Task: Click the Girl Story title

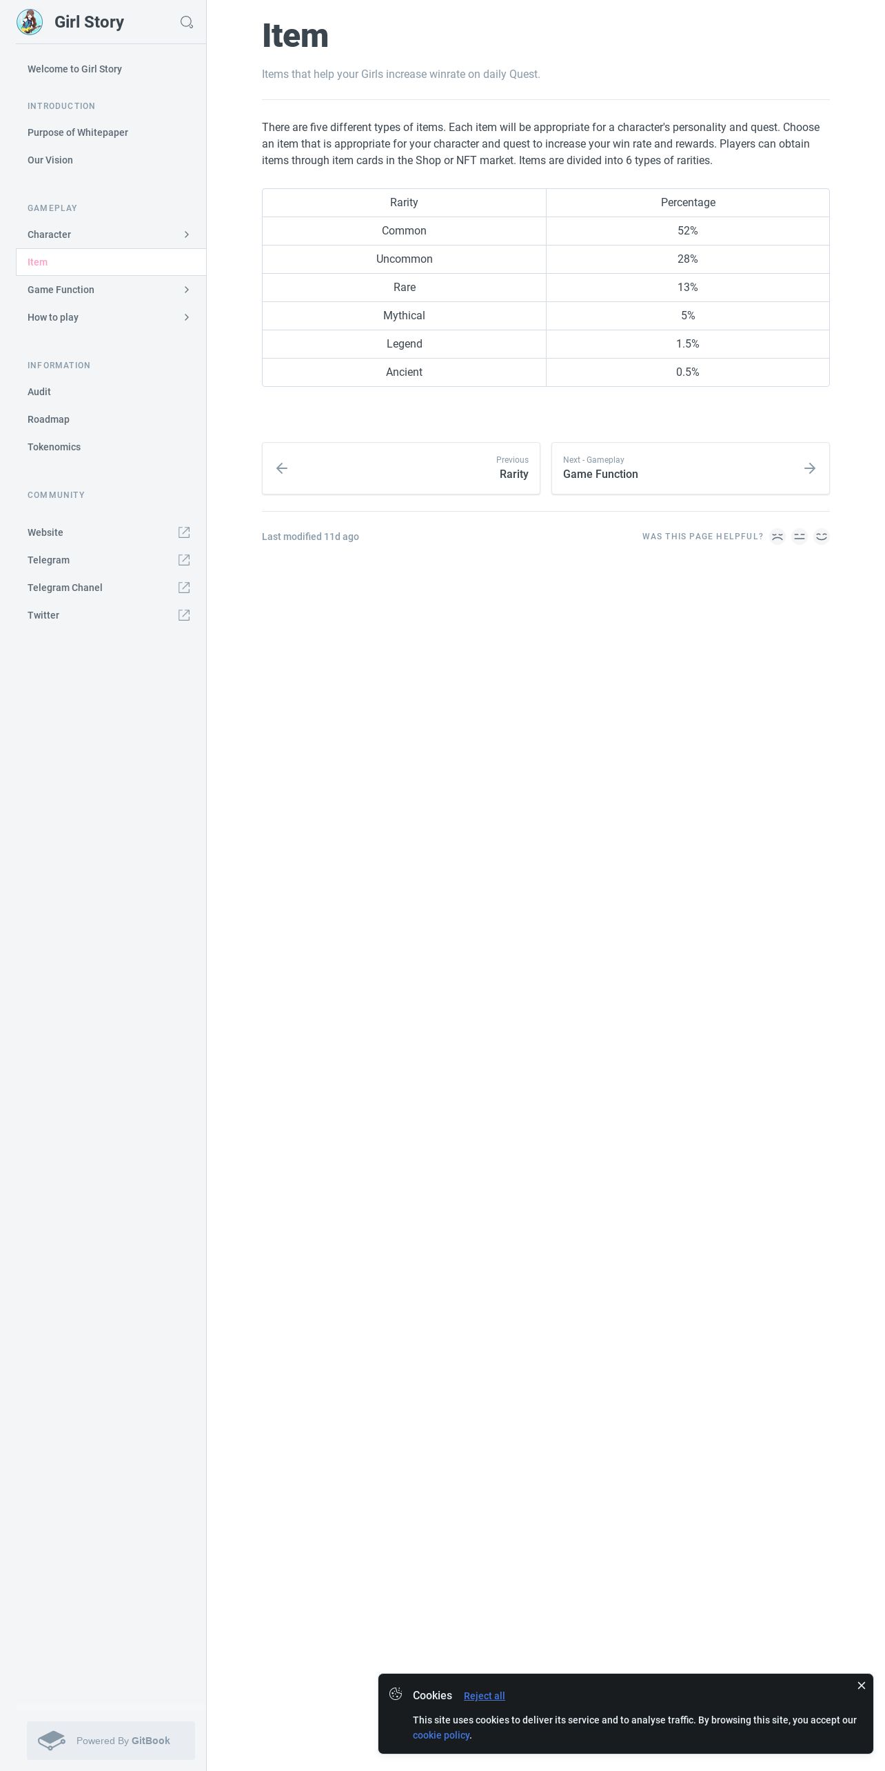Action: click(89, 22)
